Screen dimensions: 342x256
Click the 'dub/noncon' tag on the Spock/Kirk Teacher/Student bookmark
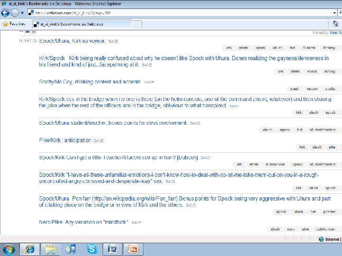click(x=275, y=165)
